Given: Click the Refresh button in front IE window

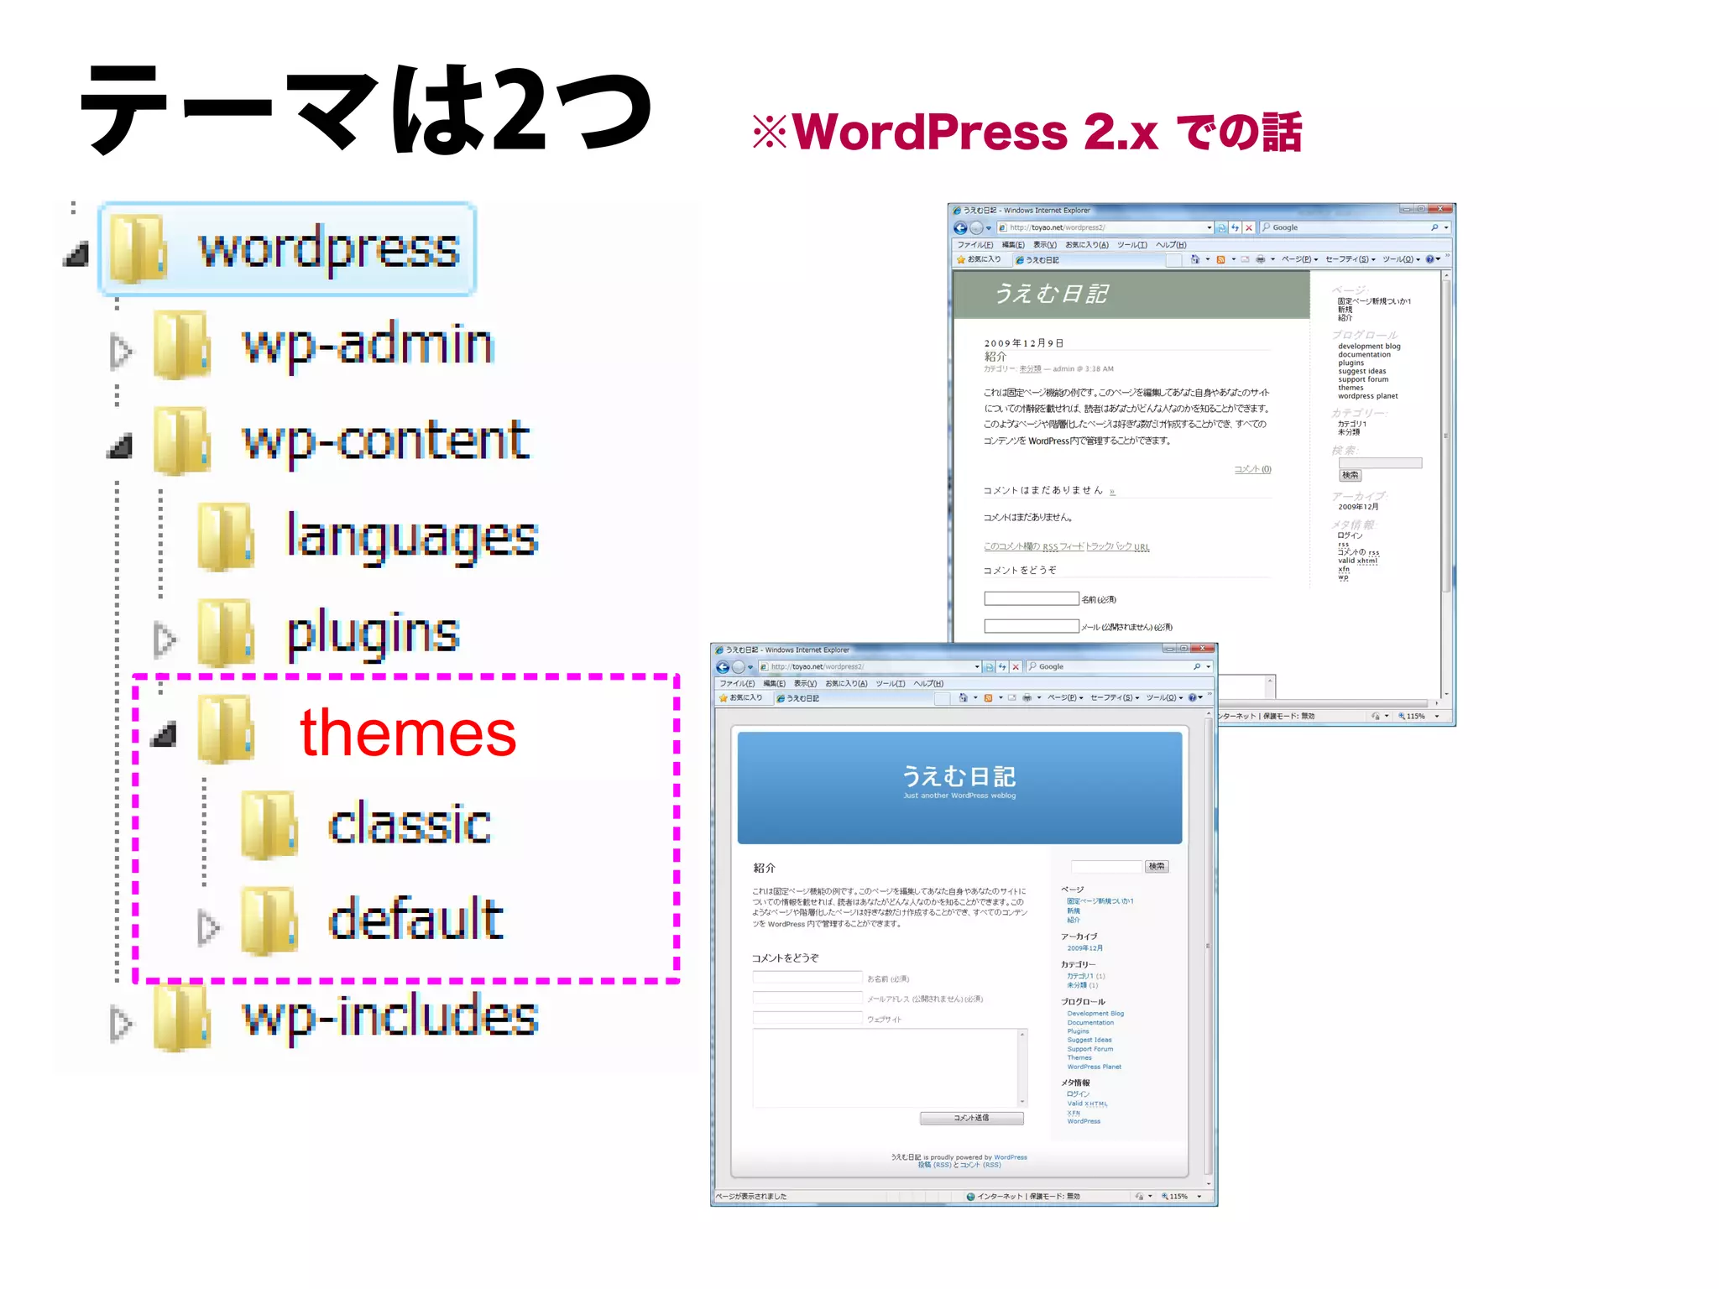Looking at the screenshot, I should [x=1002, y=667].
